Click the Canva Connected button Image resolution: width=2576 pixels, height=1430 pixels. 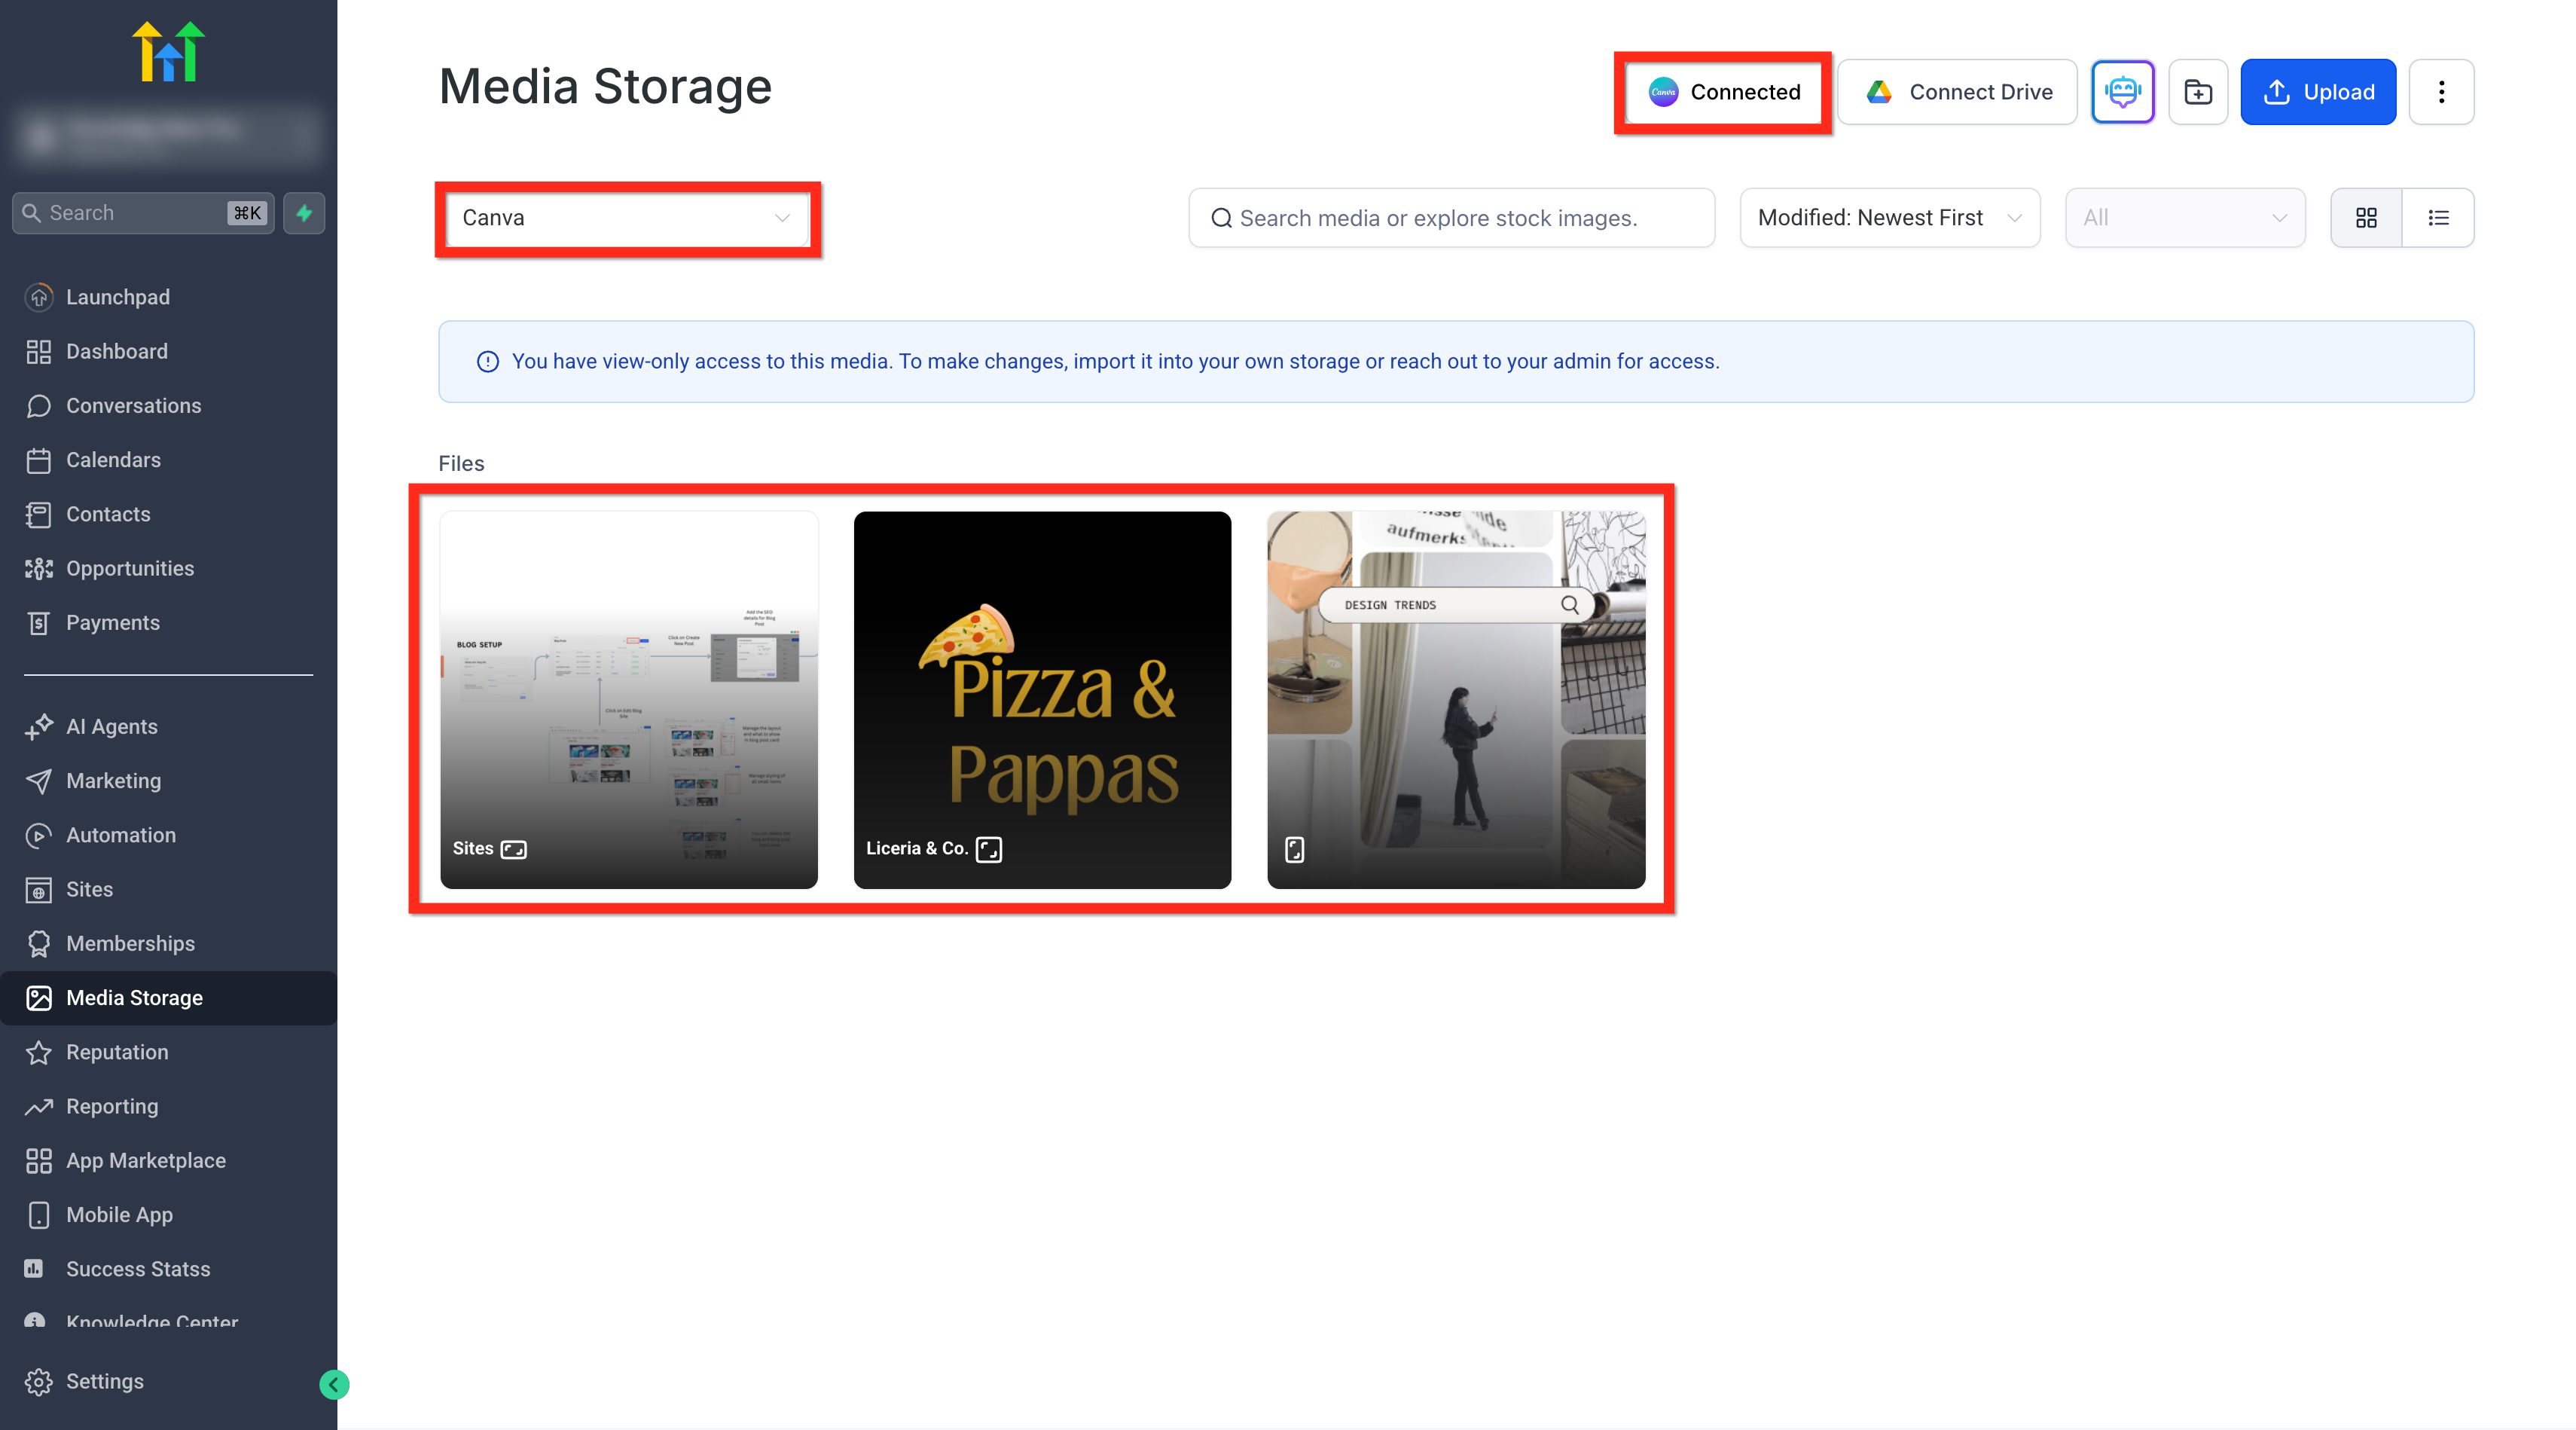click(1724, 92)
